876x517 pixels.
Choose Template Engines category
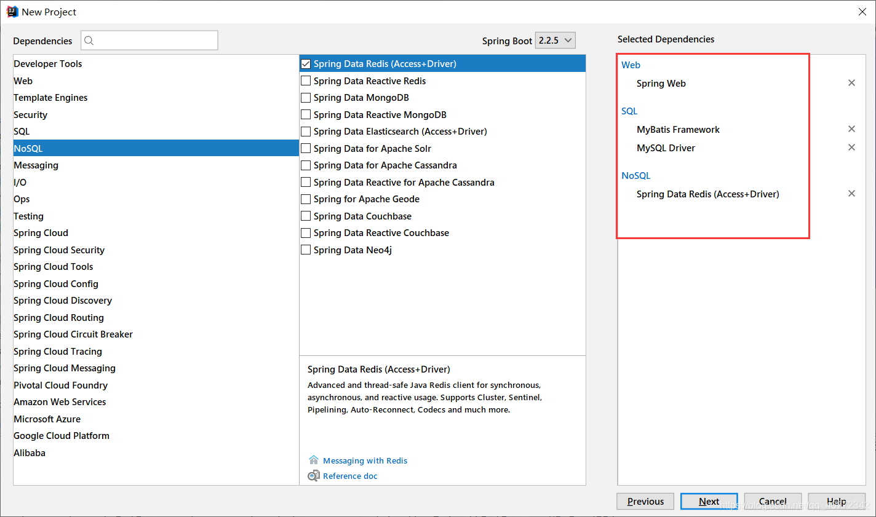pyautogui.click(x=156, y=98)
